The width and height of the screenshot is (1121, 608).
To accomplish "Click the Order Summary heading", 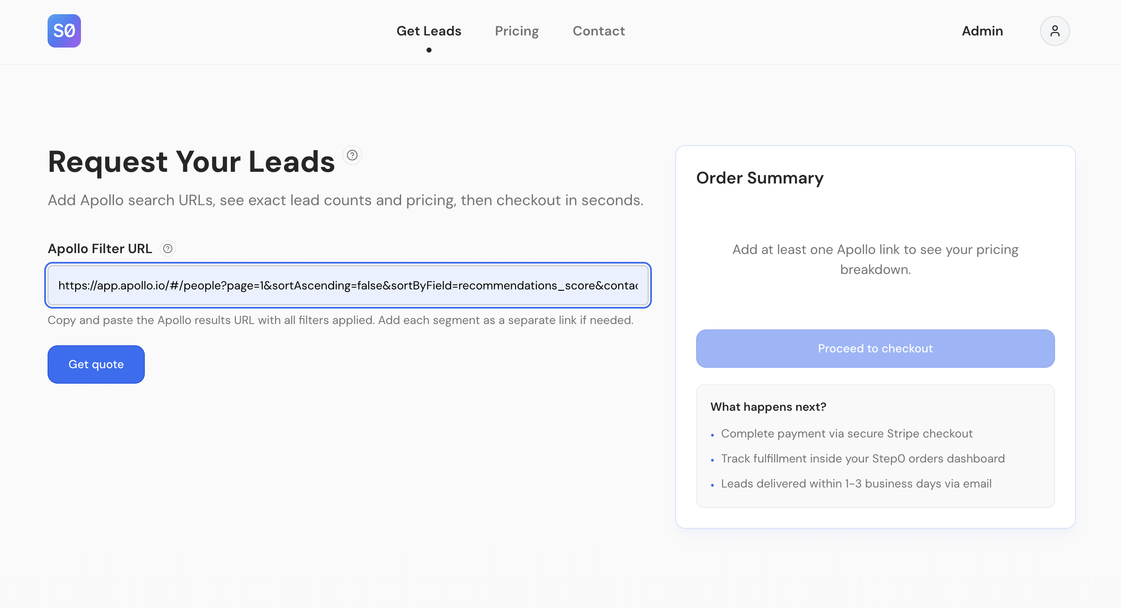I will coord(760,178).
